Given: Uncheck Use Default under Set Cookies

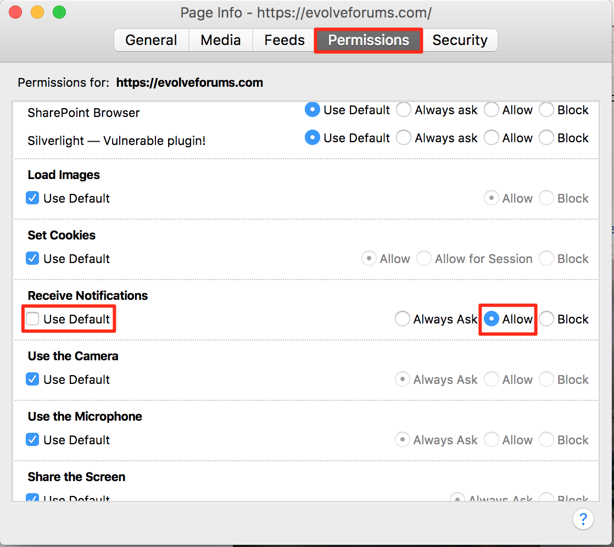Looking at the screenshot, I should click(x=33, y=259).
